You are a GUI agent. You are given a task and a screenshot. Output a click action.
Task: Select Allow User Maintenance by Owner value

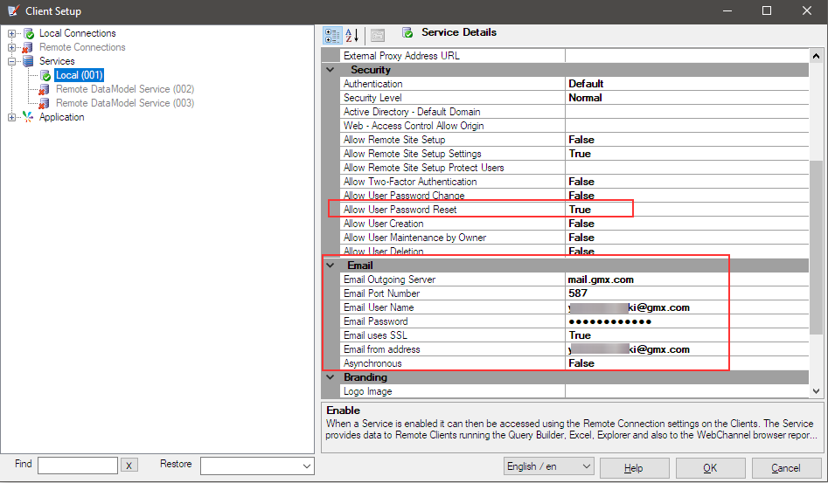click(x=581, y=238)
